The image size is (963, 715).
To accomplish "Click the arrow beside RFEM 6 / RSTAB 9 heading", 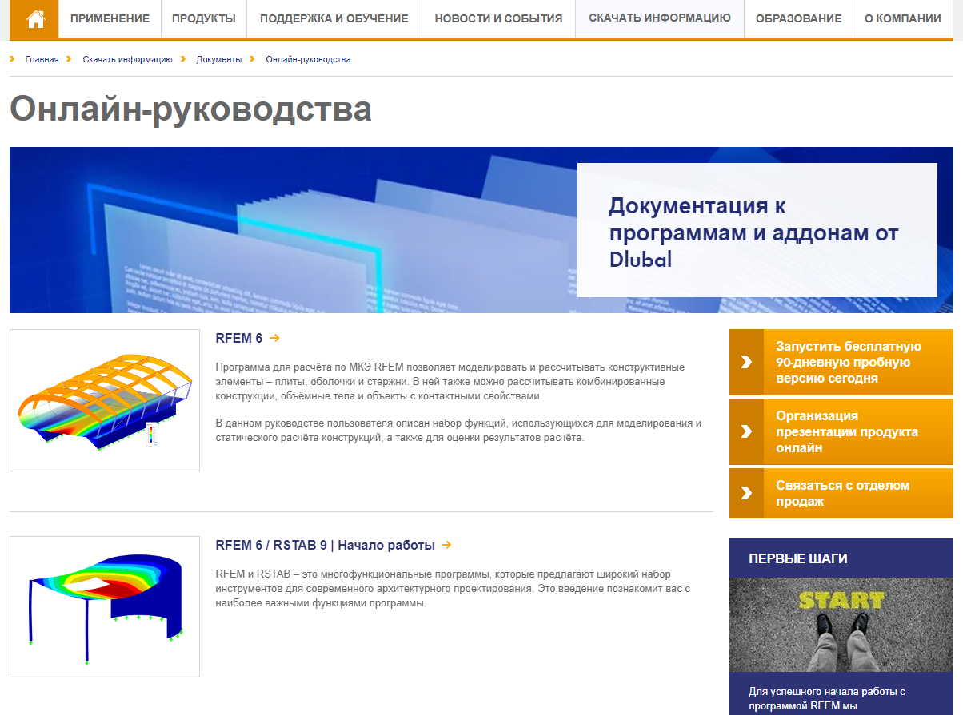I will [x=448, y=544].
